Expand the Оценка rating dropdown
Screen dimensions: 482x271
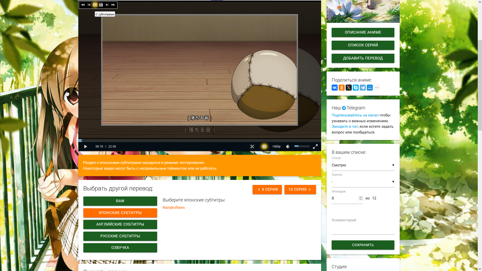[363, 182]
